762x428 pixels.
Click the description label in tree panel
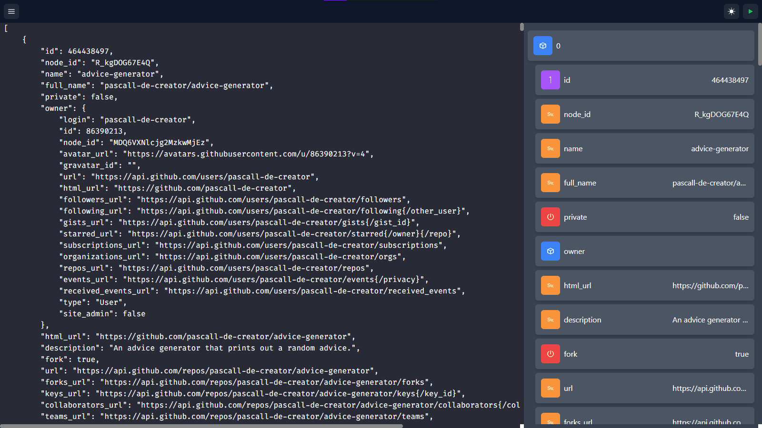coord(582,320)
